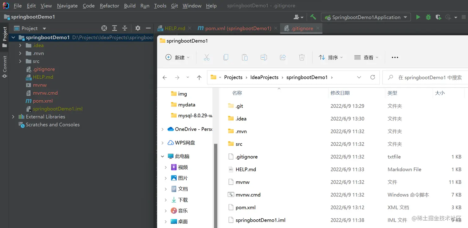Click Expand All in Project panel
Viewport: 468px width, 228px height.
tap(115, 28)
